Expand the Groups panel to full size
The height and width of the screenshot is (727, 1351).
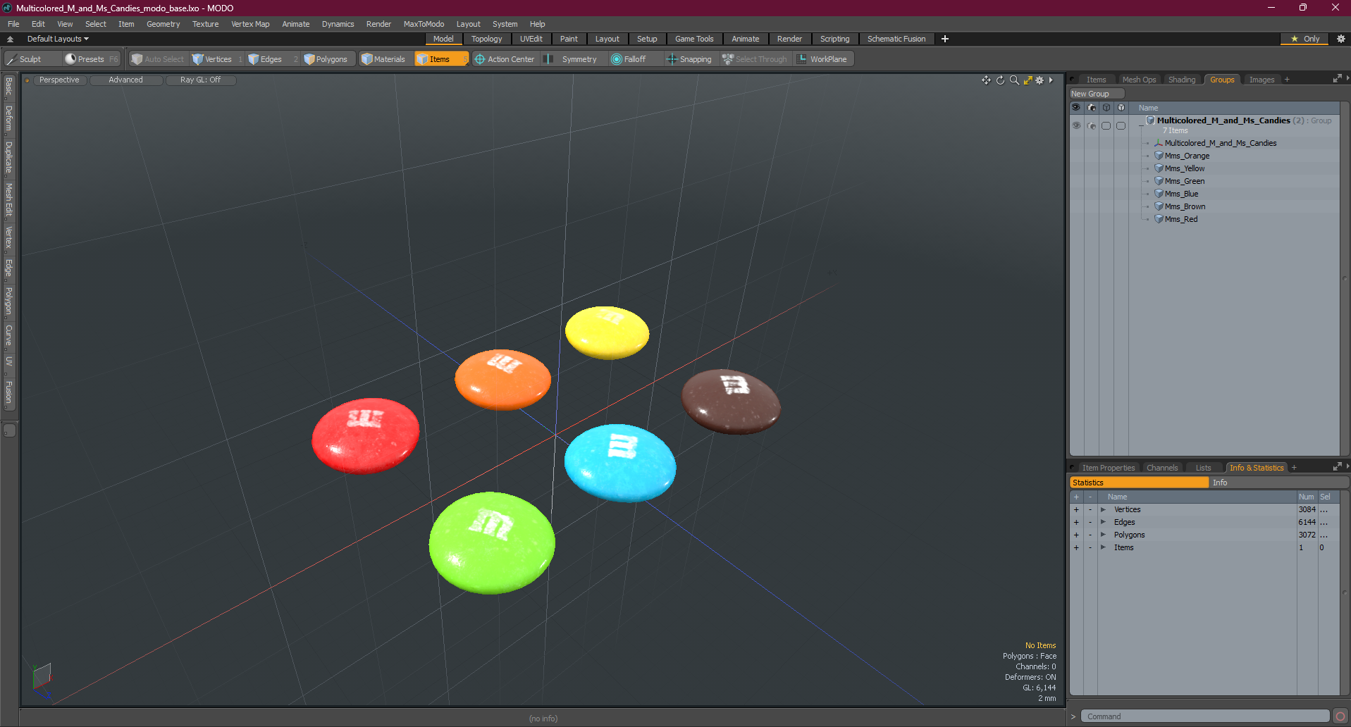pos(1337,79)
